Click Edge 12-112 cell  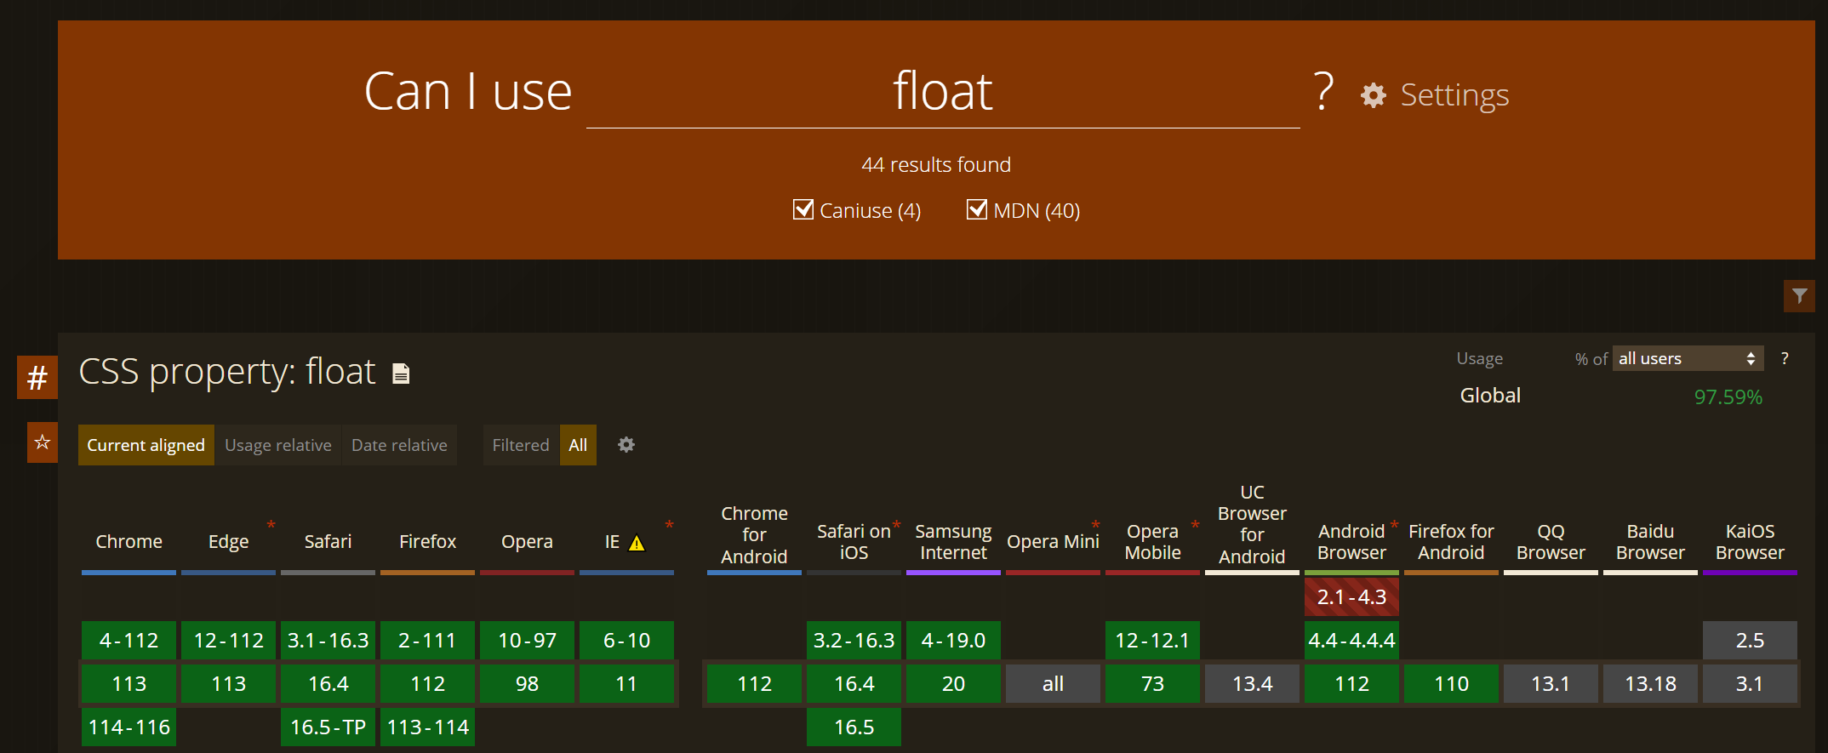pyautogui.click(x=229, y=640)
